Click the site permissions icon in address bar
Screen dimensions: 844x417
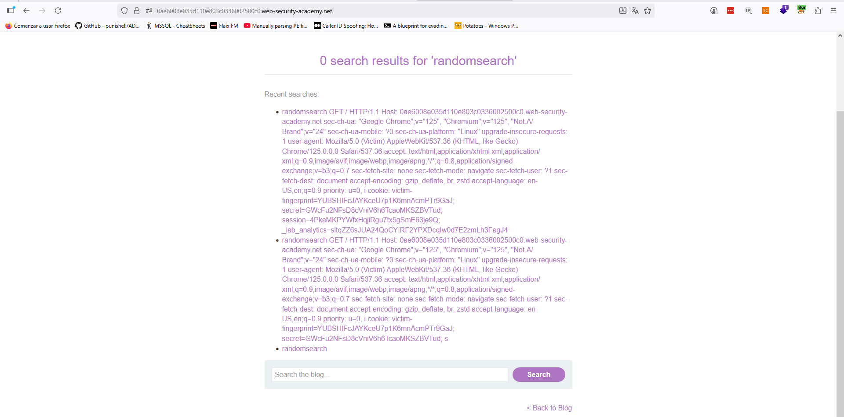click(x=149, y=11)
